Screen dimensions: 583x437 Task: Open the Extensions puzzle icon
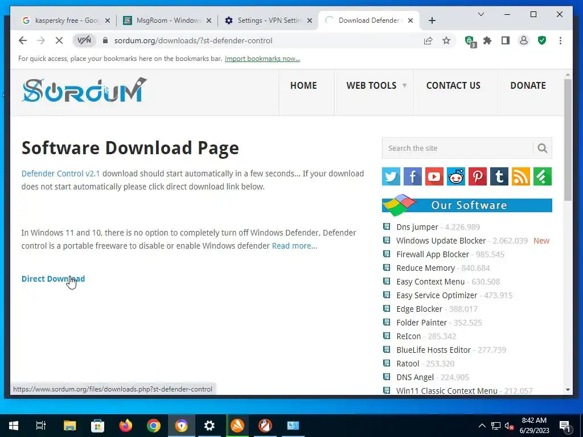click(487, 40)
